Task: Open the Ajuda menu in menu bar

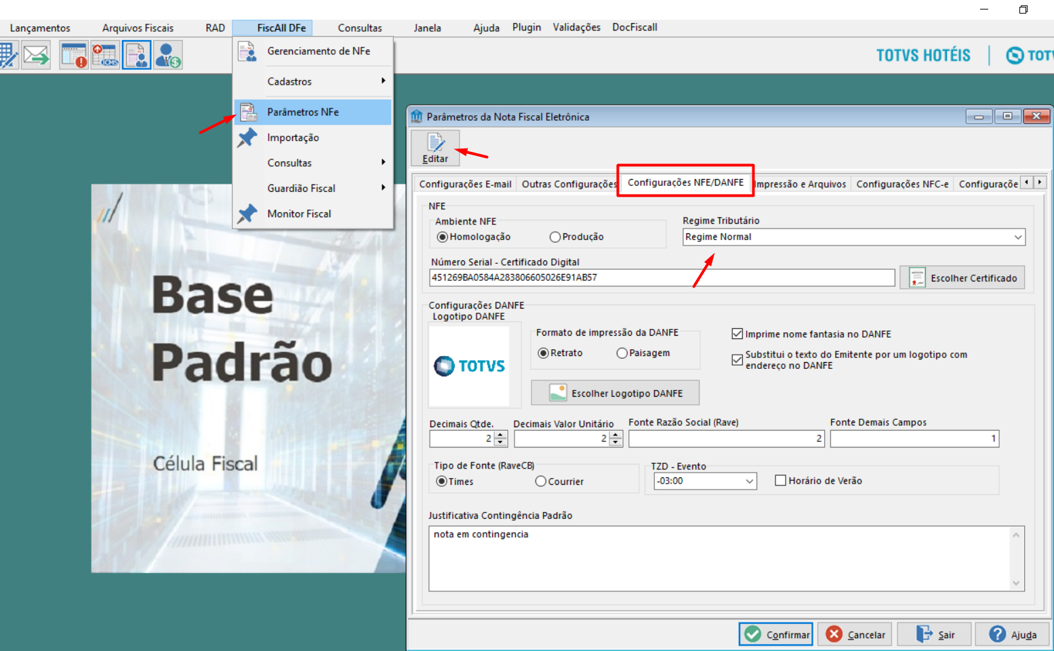Action: click(486, 28)
